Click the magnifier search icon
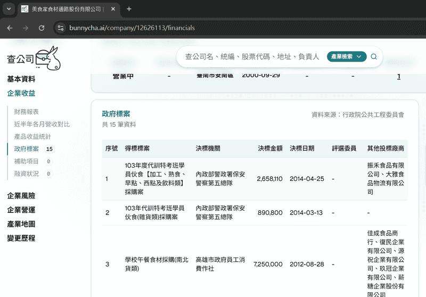Viewport: 426px width, 297px height. (374, 56)
